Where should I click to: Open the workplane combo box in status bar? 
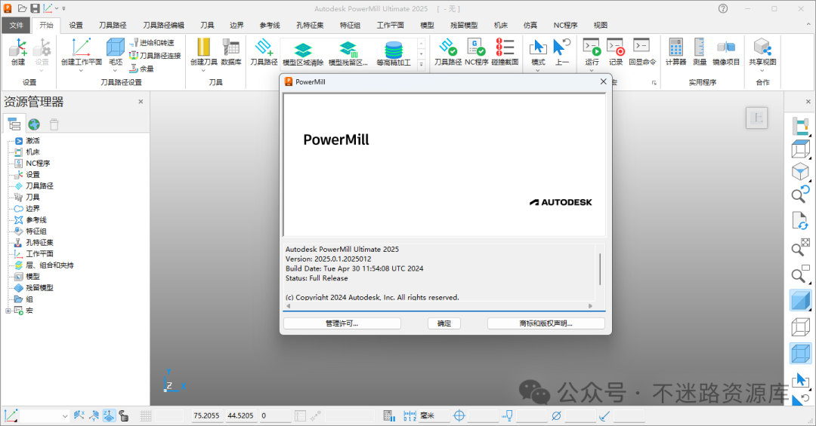point(45,415)
